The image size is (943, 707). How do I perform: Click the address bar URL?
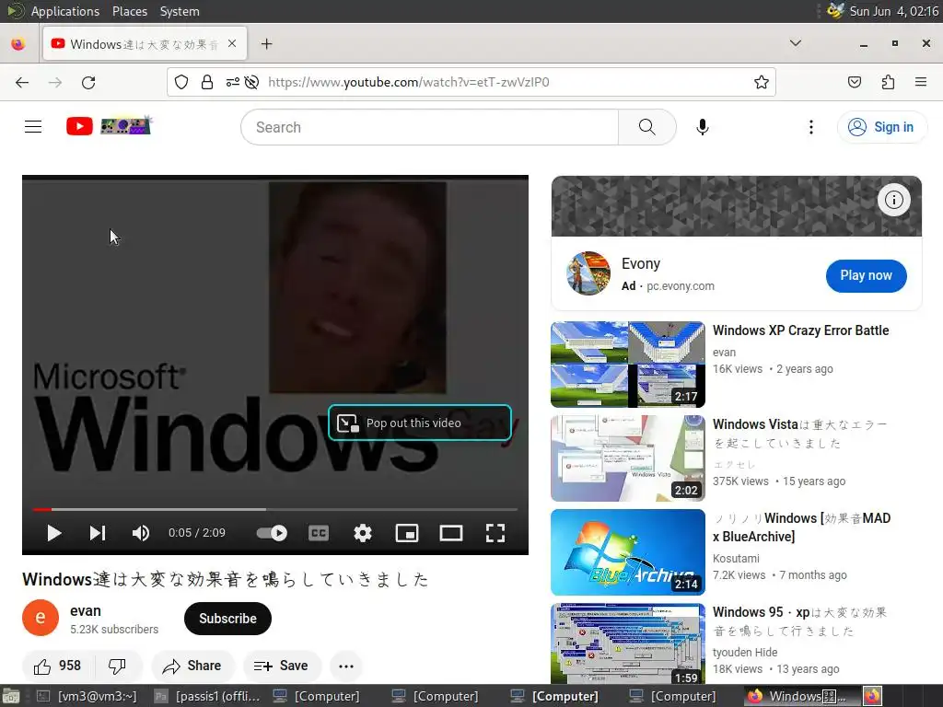(409, 82)
